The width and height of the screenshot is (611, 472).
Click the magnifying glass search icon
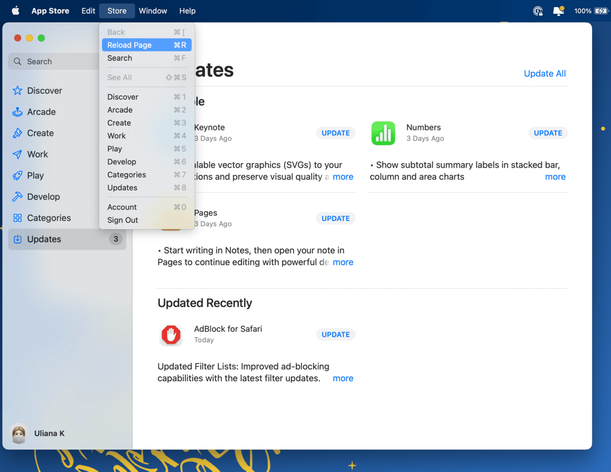click(18, 61)
